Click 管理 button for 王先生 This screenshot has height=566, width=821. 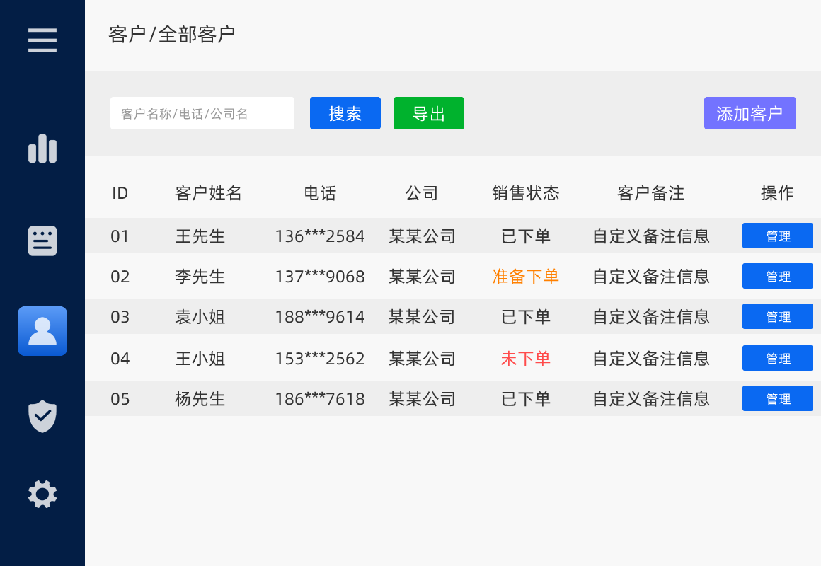tap(777, 236)
